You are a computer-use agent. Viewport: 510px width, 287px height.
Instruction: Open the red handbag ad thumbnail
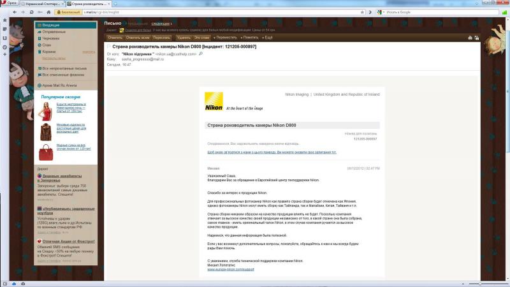click(46, 152)
